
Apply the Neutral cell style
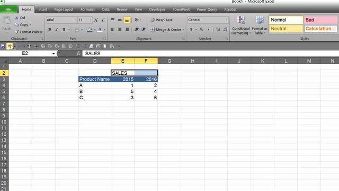[286, 29]
